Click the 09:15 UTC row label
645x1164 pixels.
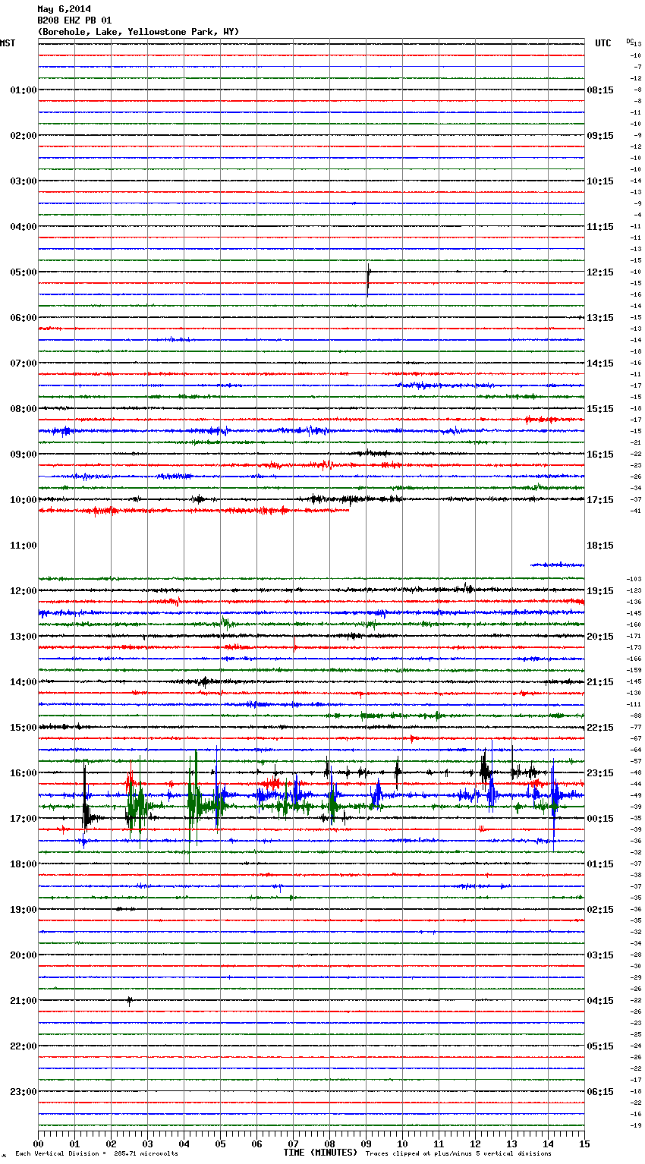[x=600, y=136]
